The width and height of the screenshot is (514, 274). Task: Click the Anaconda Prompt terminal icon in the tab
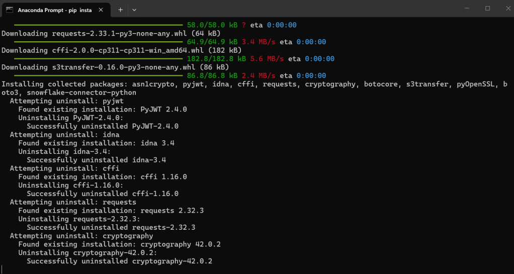click(10, 10)
